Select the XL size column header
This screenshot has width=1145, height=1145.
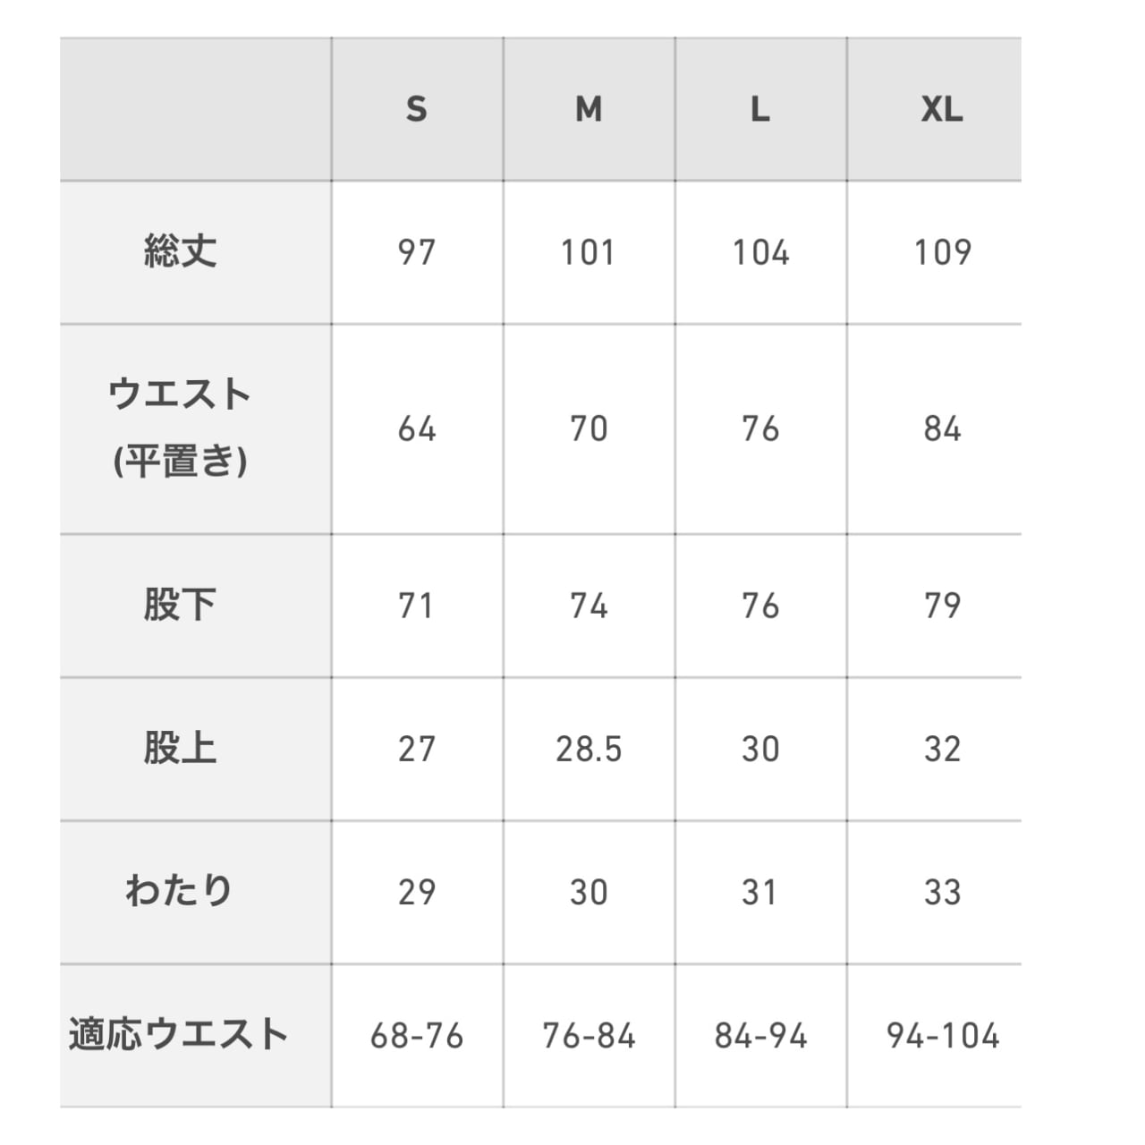941,109
